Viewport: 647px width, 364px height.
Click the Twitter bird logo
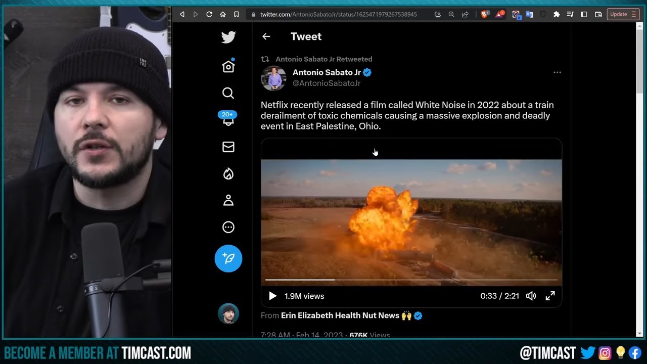point(228,37)
